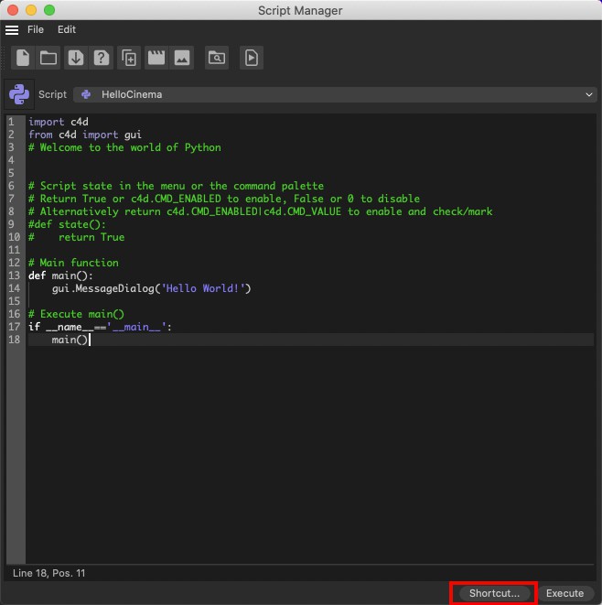This screenshot has width=602, height=605.
Task: Click the 'Return True or c4d.CMD_ENABLED' comment
Action: point(224,199)
